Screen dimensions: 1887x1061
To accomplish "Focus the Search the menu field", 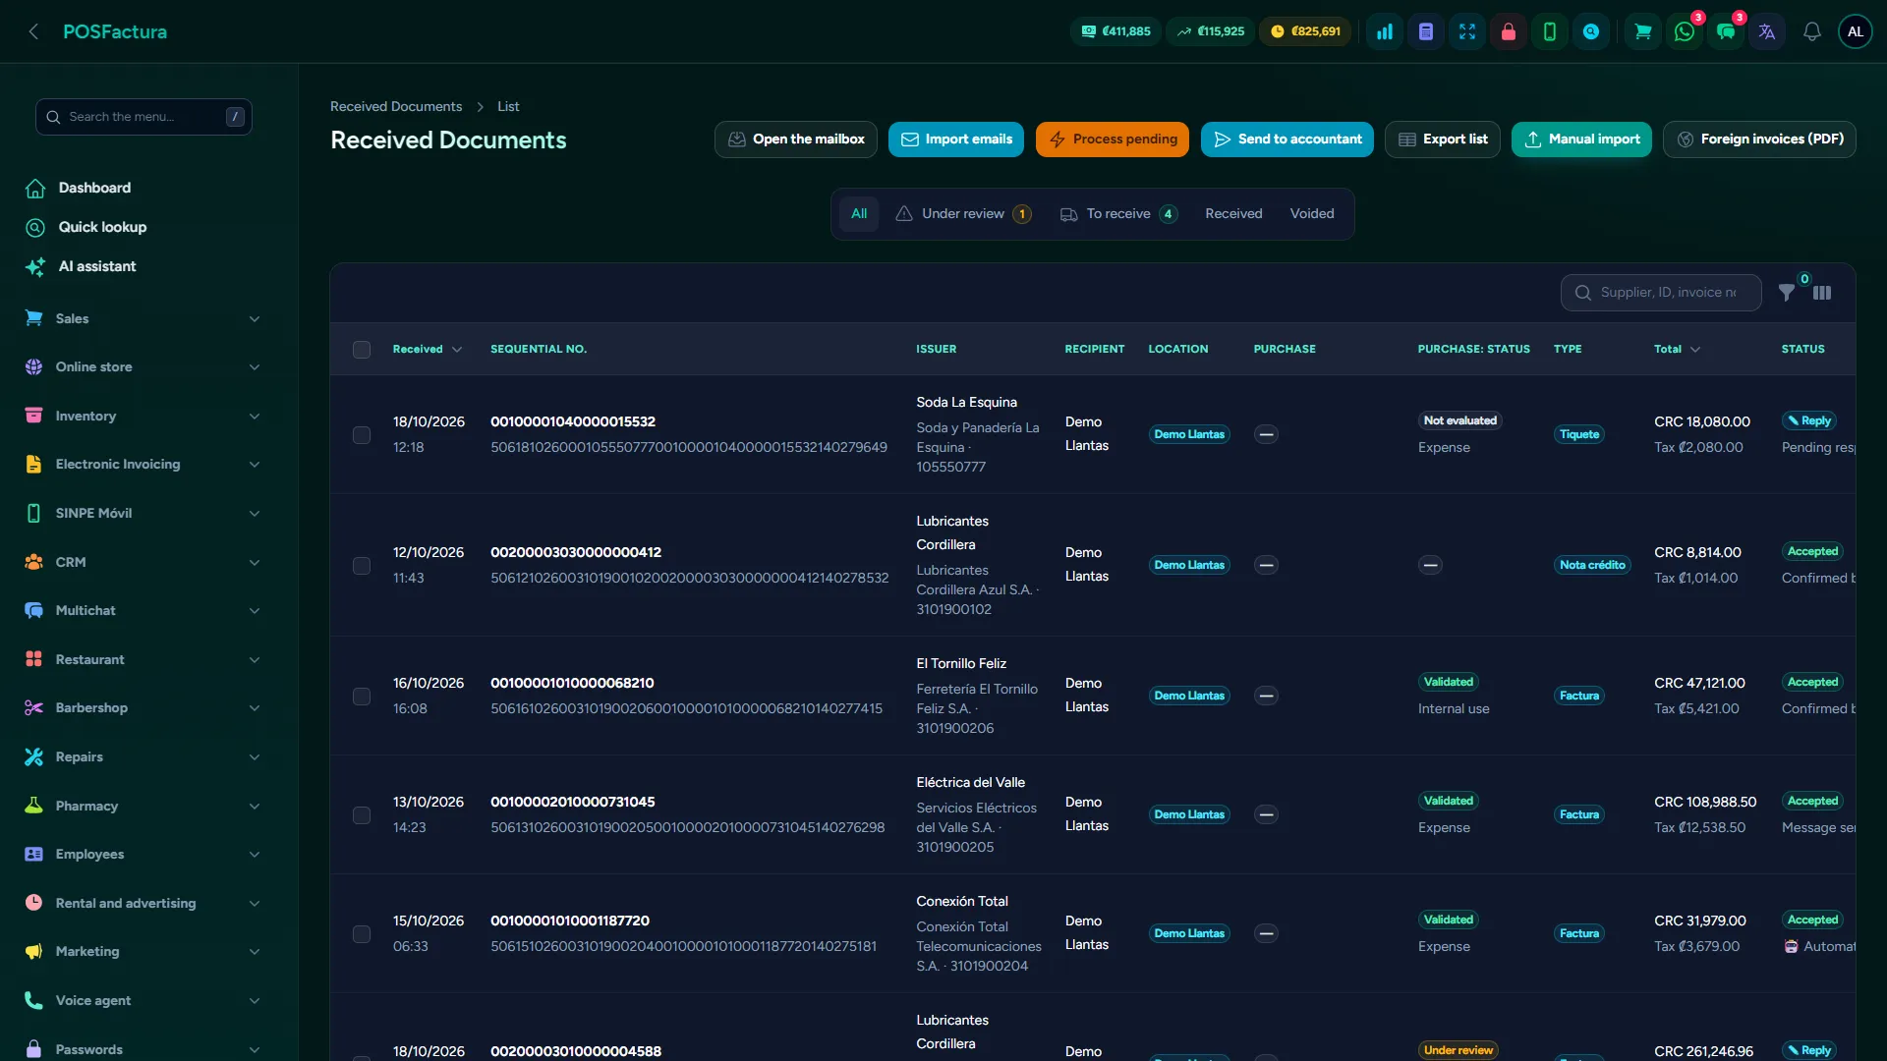I will [x=143, y=117].
